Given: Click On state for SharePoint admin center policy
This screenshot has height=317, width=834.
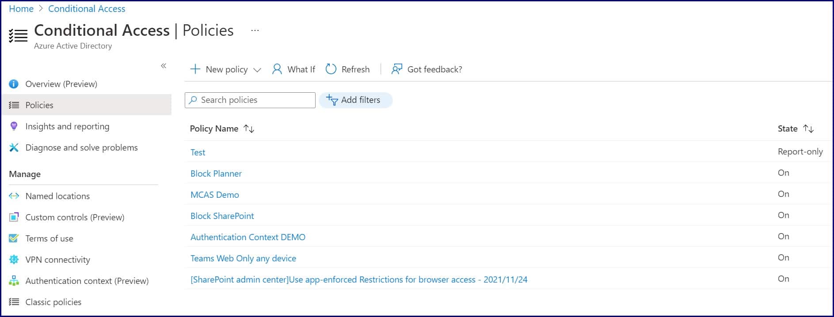Looking at the screenshot, I should (784, 279).
